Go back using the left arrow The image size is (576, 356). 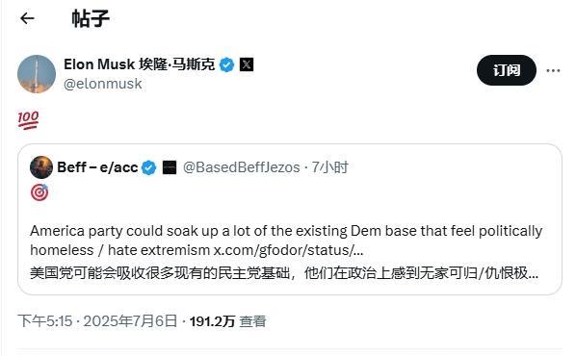[x=27, y=18]
